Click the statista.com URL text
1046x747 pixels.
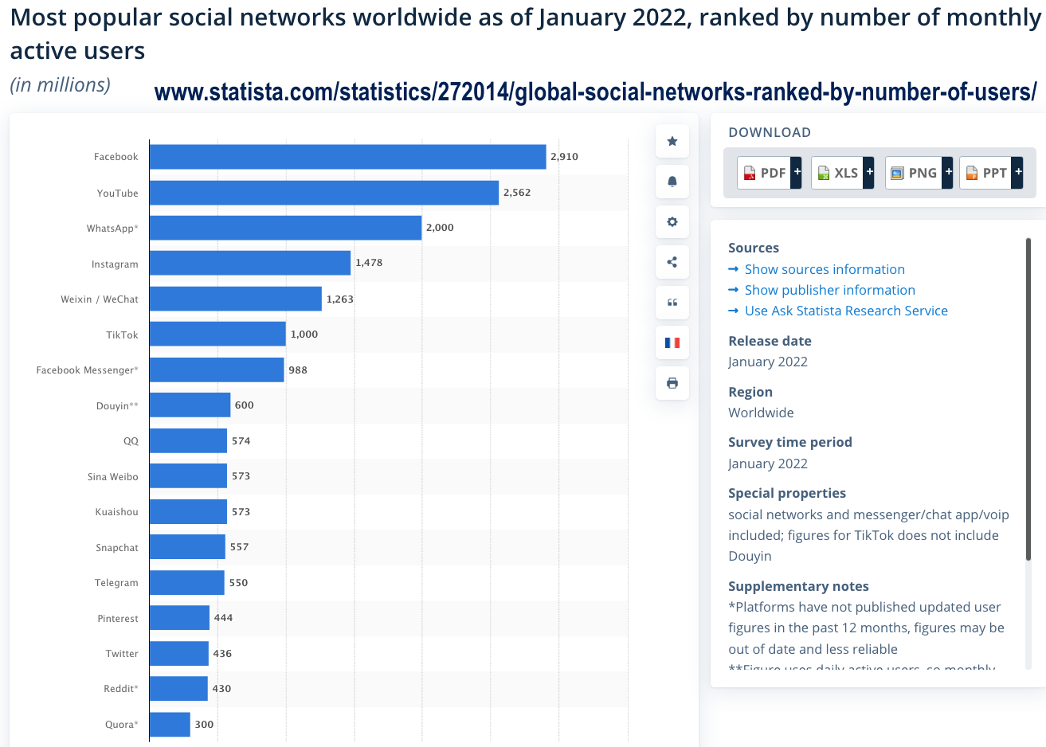point(595,92)
